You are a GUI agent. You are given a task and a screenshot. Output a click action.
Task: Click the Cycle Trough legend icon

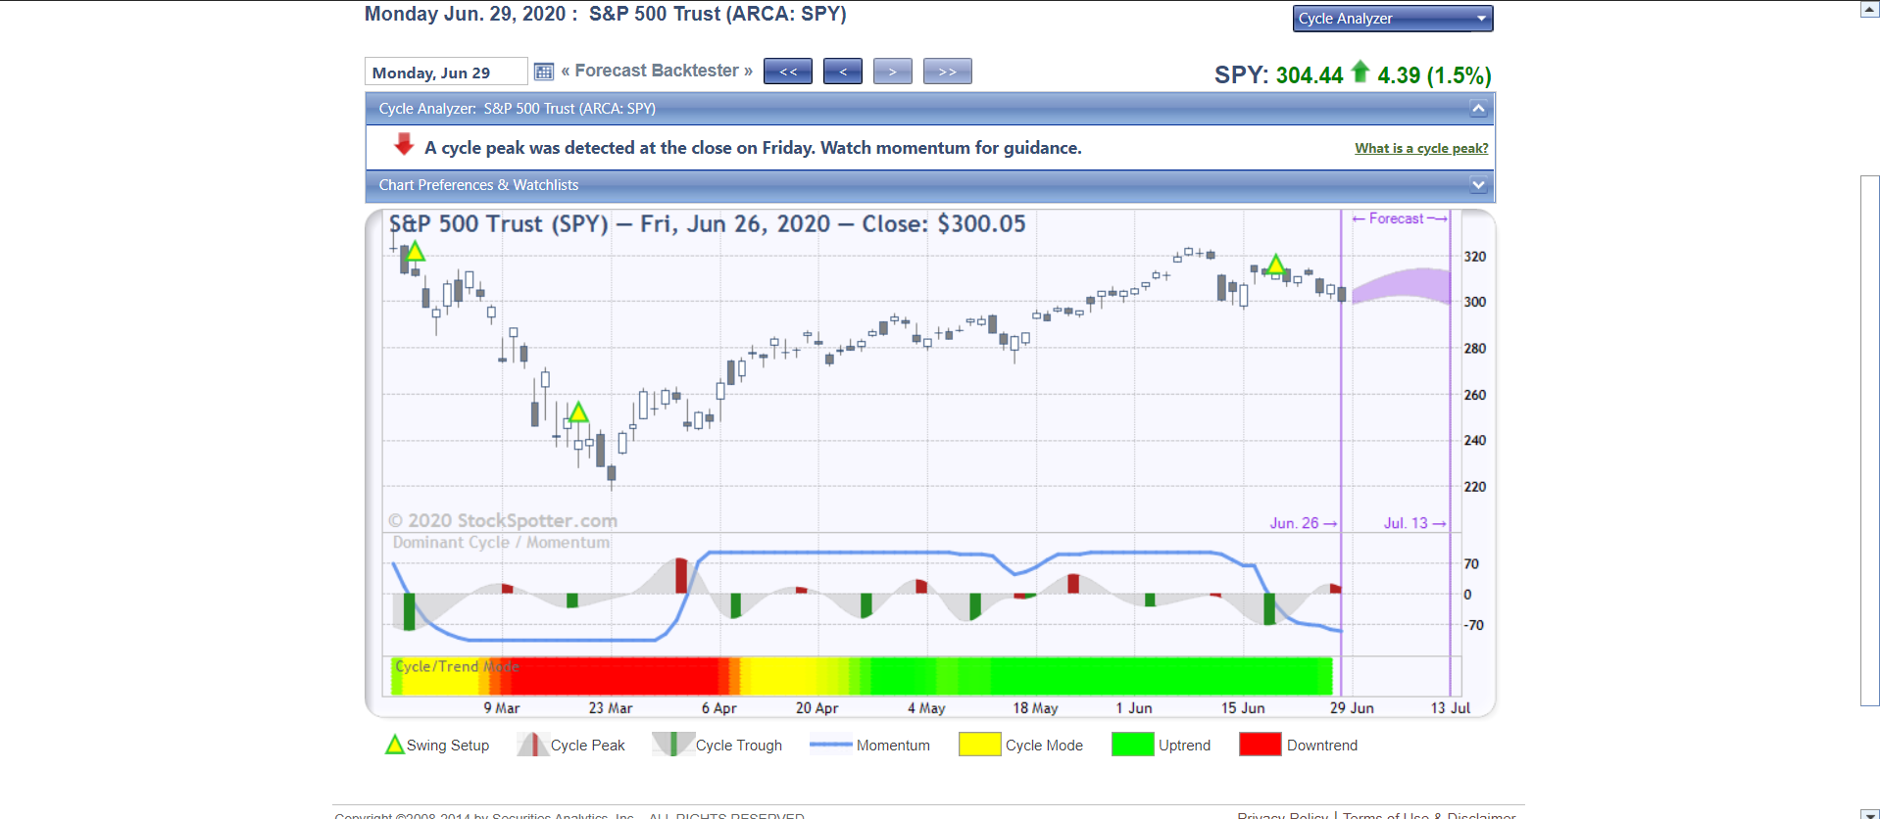tap(672, 745)
